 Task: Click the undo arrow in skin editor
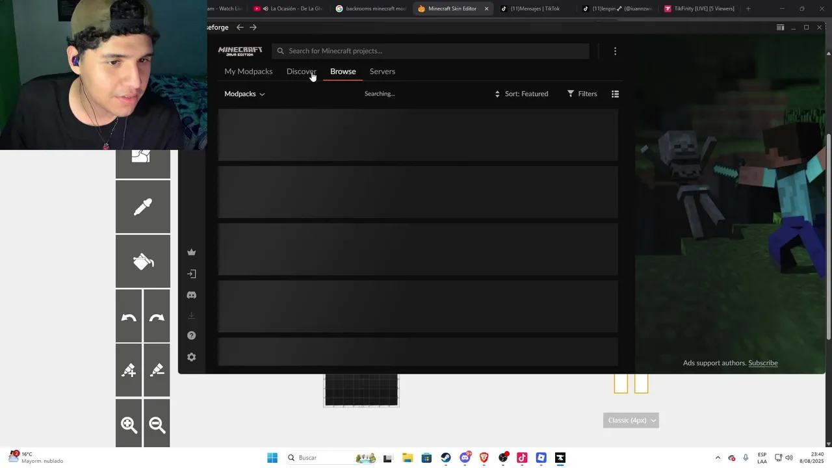point(129,317)
